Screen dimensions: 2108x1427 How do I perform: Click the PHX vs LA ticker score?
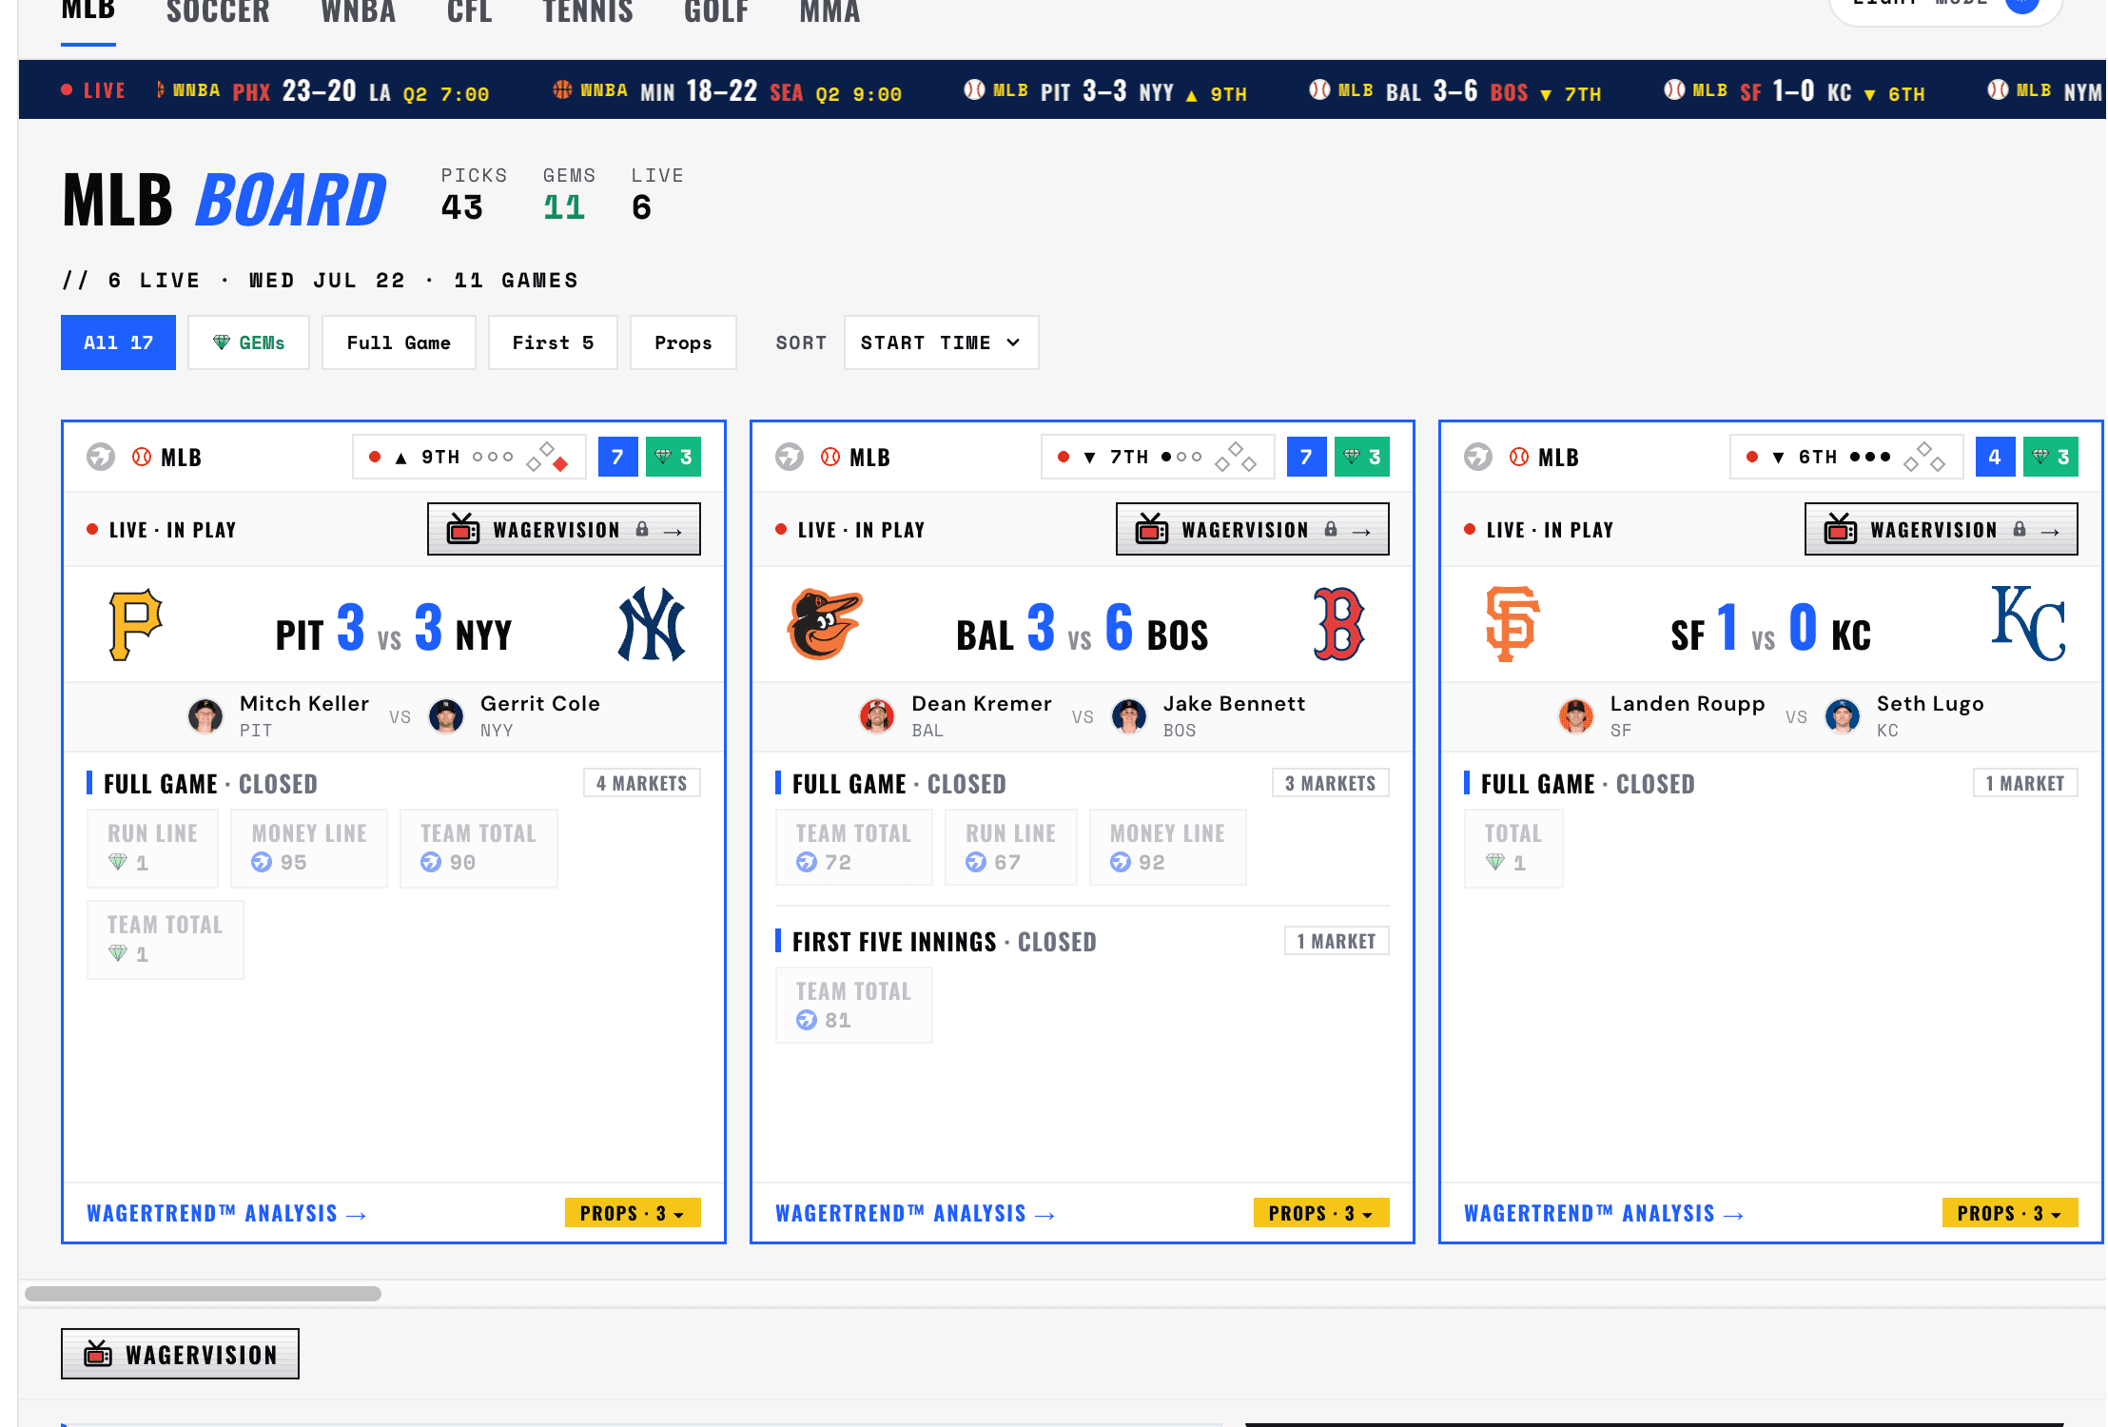[x=322, y=91]
